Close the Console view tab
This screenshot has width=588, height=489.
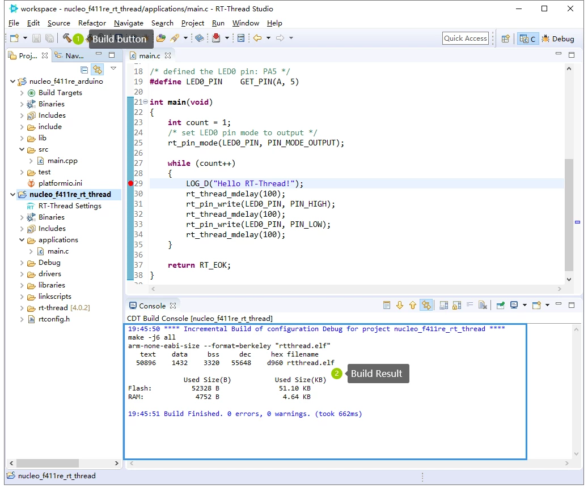point(173,306)
